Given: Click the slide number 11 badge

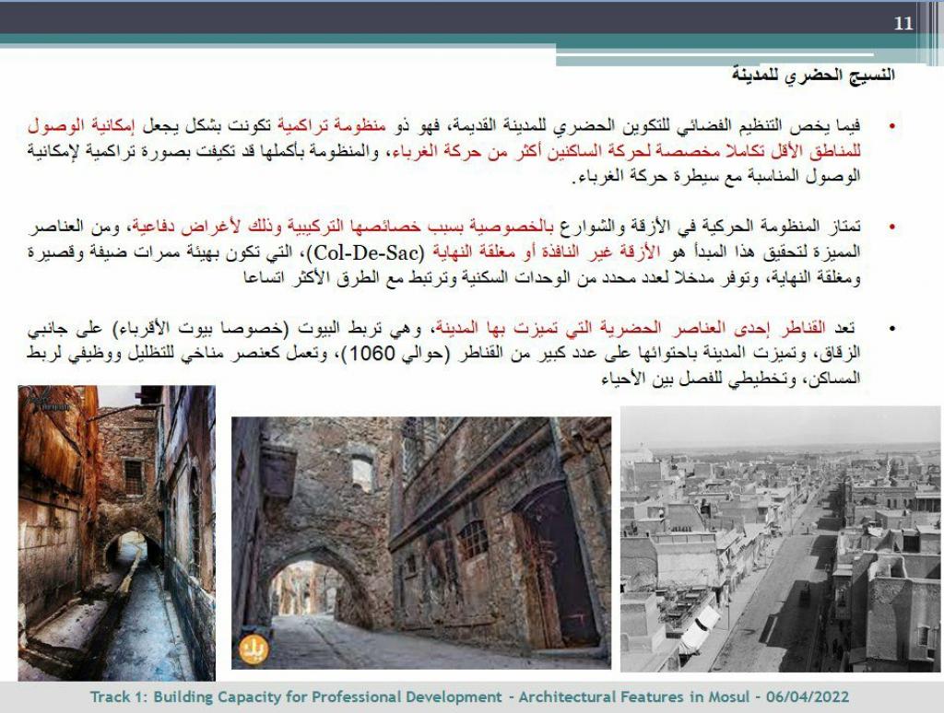Looking at the screenshot, I should (903, 24).
